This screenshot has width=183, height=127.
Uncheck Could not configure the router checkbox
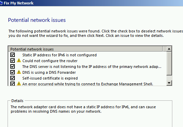(x=12, y=61)
